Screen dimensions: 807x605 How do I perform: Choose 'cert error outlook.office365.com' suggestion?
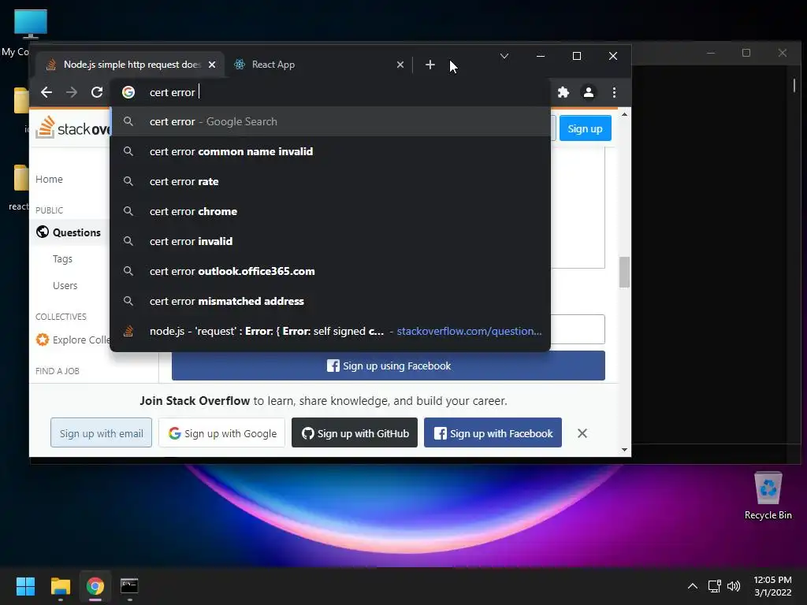[x=330, y=271]
